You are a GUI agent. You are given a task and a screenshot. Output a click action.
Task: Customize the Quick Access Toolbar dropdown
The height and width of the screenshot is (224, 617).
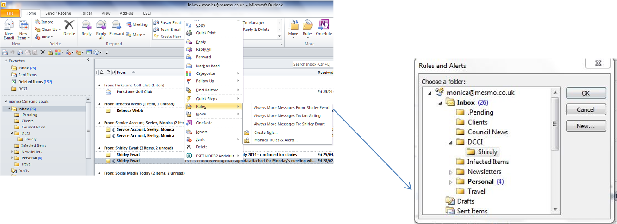[106, 53]
